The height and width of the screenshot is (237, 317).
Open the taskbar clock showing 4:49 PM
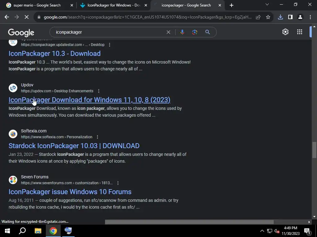pyautogui.click(x=291, y=231)
